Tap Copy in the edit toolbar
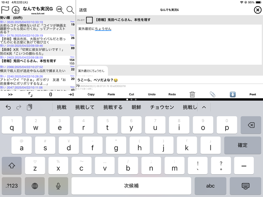Image resolution: width=263 pixels, height=197 pixels. pyautogui.click(x=91, y=94)
